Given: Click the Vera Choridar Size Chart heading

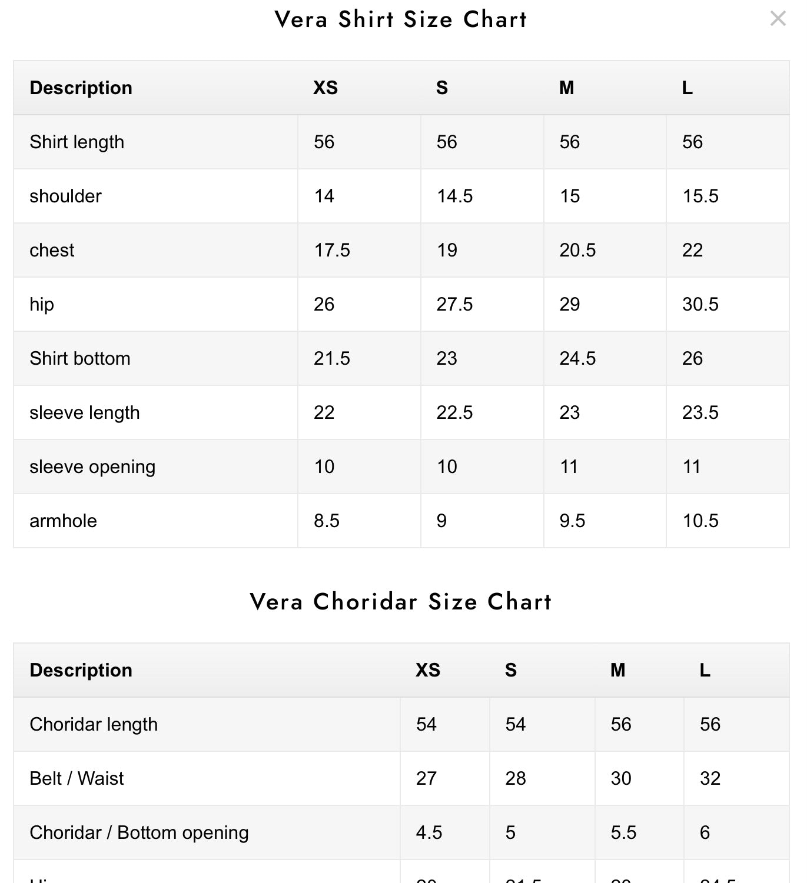Looking at the screenshot, I should (x=400, y=602).
